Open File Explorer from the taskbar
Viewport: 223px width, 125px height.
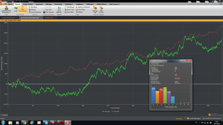click(x=10, y=122)
